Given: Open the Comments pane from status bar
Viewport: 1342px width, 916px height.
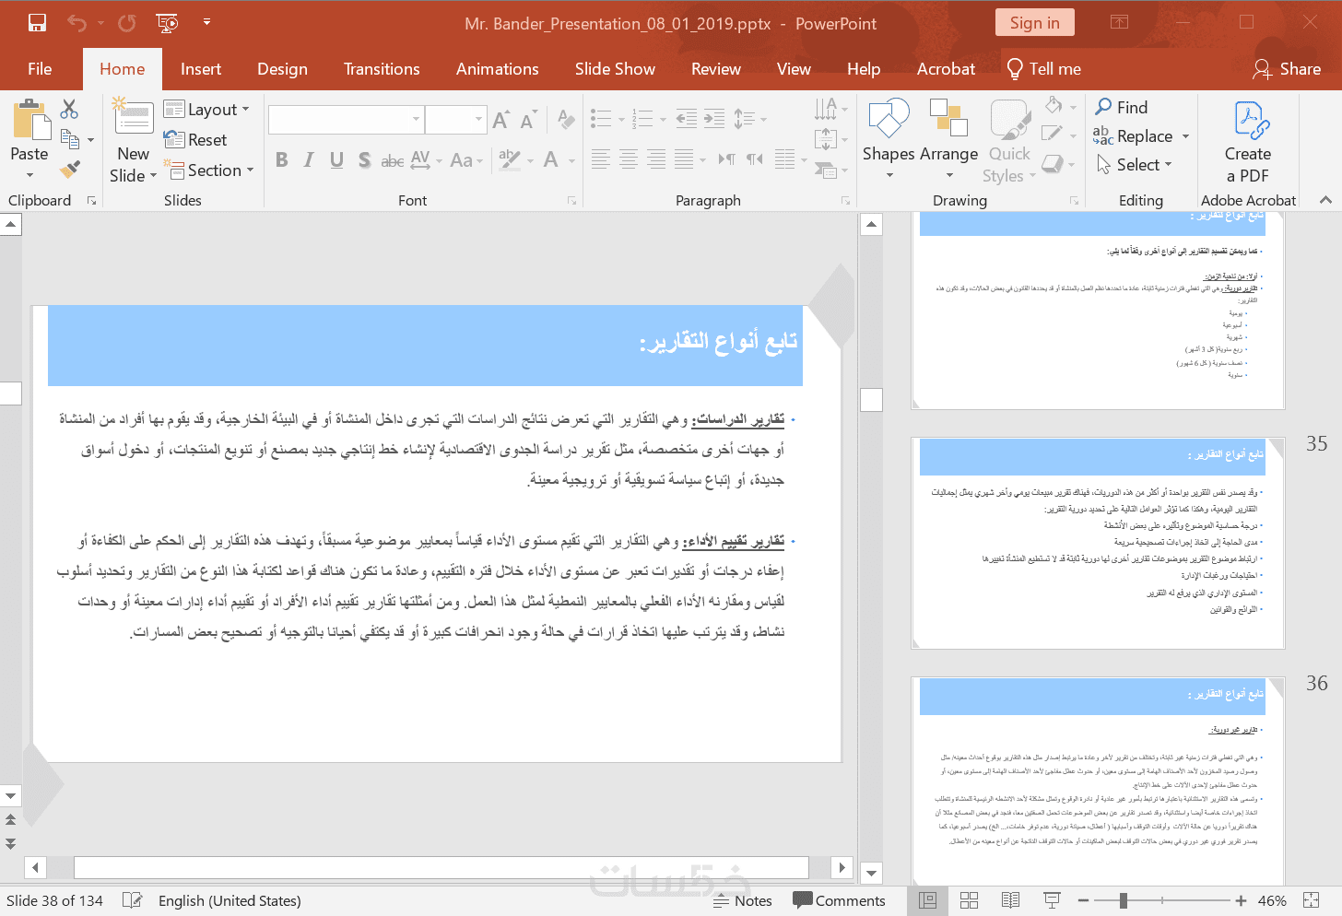Looking at the screenshot, I should 839,900.
